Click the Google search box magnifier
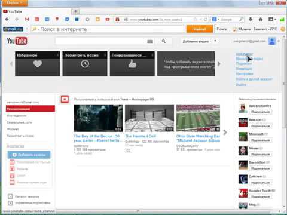Viewport: 287px width, 215px height. tap(241, 20)
